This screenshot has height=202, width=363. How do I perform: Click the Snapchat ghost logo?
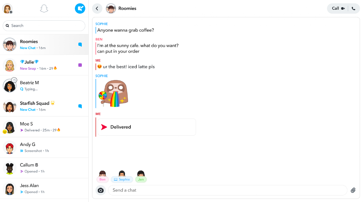pyautogui.click(x=44, y=9)
